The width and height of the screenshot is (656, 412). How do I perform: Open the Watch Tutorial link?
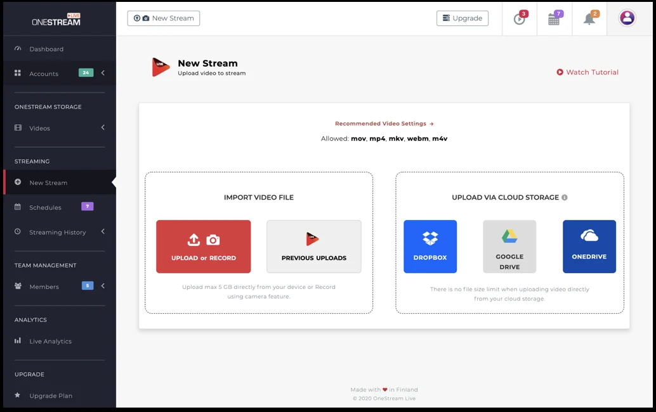[x=587, y=72]
